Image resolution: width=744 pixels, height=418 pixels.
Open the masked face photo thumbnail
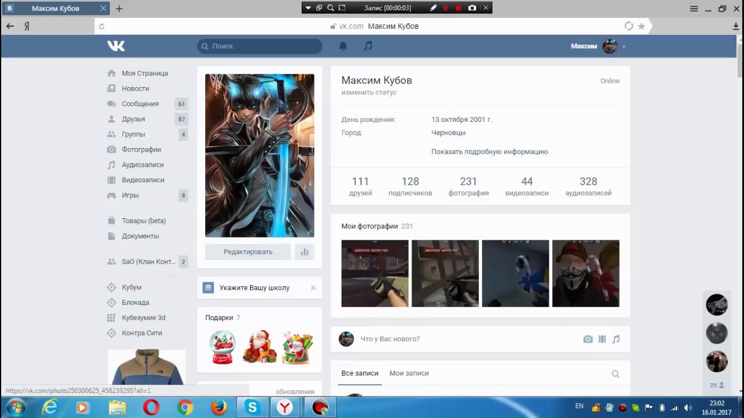(586, 273)
